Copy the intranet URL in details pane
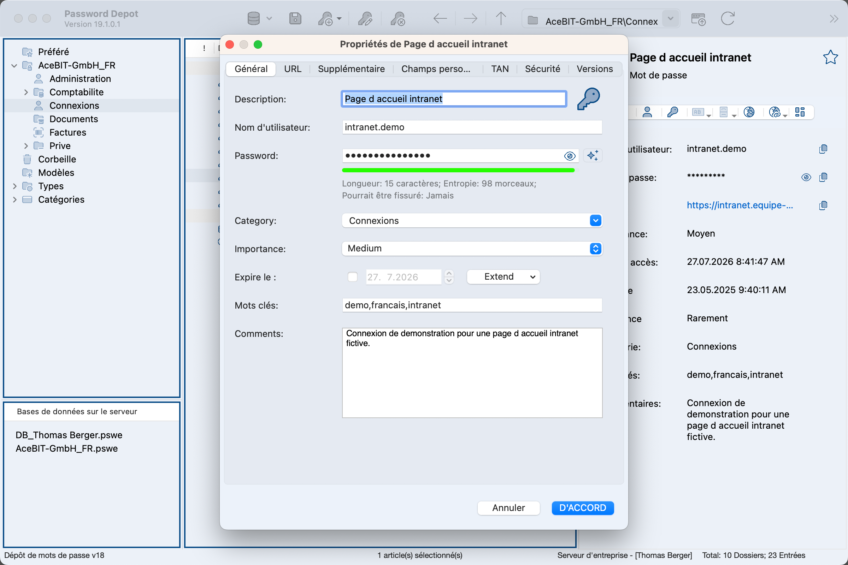 (823, 206)
